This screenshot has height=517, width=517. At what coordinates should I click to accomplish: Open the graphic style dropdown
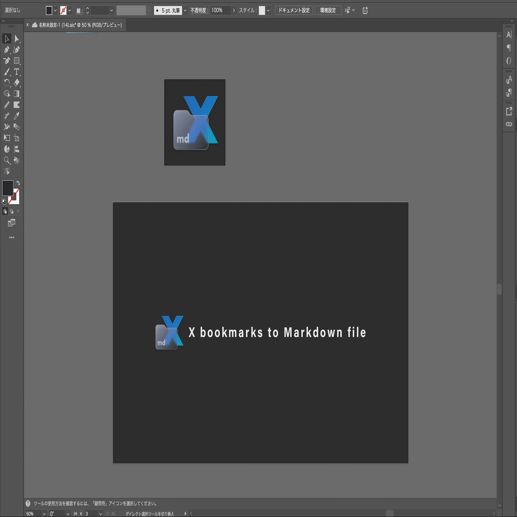click(x=268, y=10)
